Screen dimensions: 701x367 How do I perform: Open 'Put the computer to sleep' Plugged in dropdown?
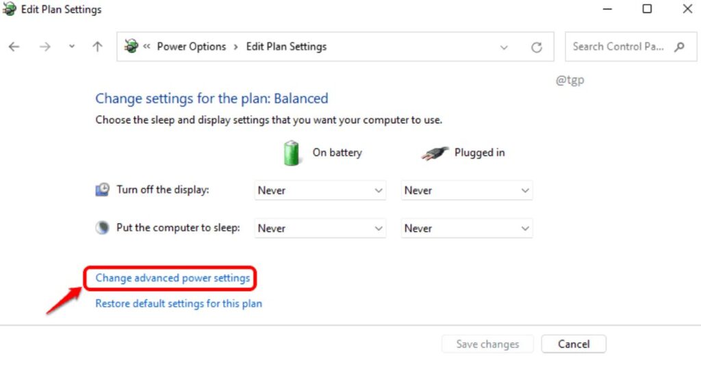click(x=467, y=229)
